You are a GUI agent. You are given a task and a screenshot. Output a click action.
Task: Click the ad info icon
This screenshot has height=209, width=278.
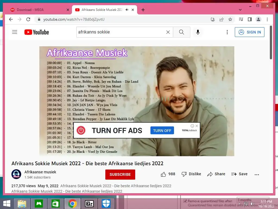point(192,126)
